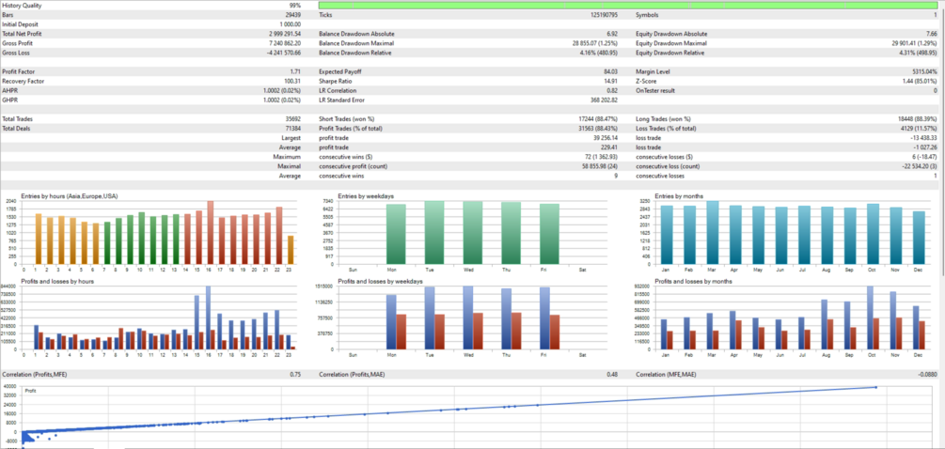Viewport: 945px width, 449px height.
Task: Select the Margin Level value 5315.04%
Action: point(924,71)
